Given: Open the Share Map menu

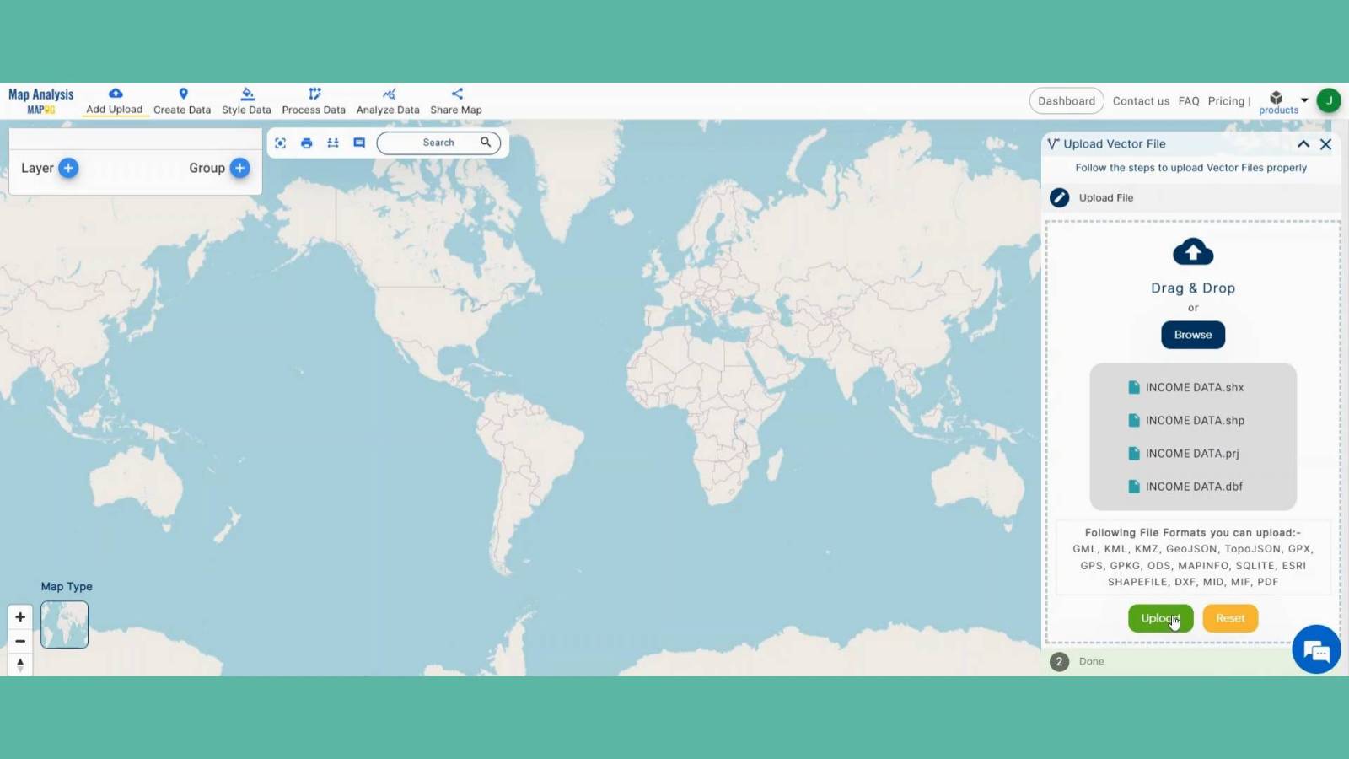Looking at the screenshot, I should (456, 100).
